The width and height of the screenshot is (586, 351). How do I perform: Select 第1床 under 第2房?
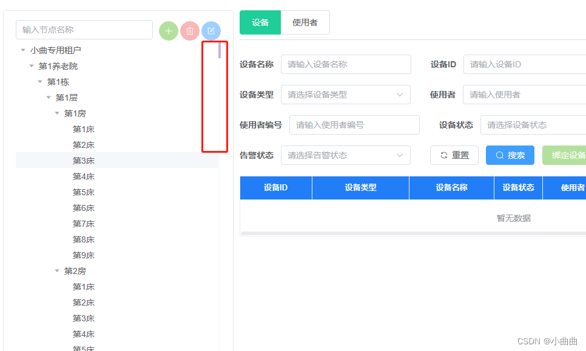[x=84, y=287]
